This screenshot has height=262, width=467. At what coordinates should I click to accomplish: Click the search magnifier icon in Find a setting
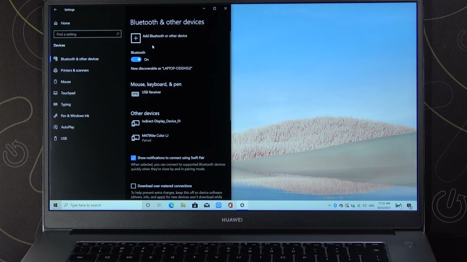point(118,34)
